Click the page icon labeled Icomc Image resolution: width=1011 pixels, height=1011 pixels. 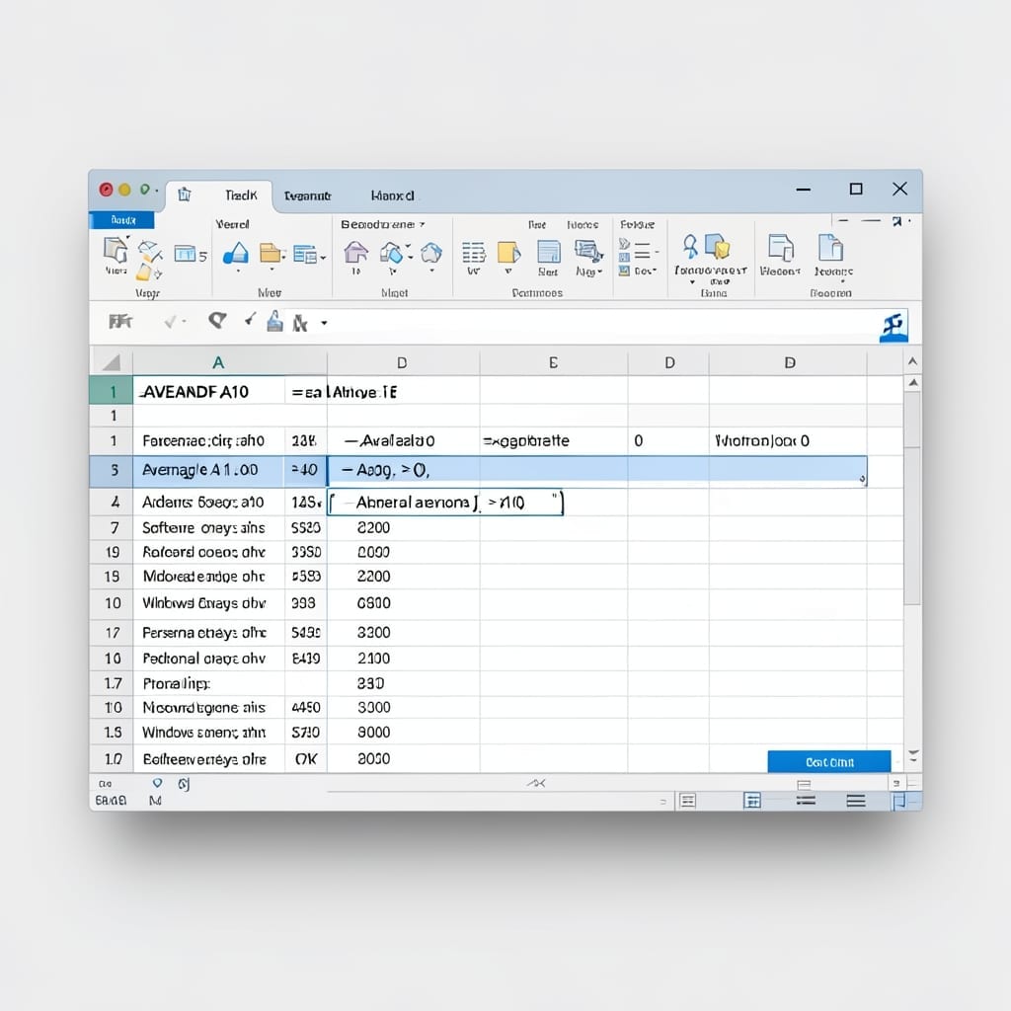pos(830,247)
